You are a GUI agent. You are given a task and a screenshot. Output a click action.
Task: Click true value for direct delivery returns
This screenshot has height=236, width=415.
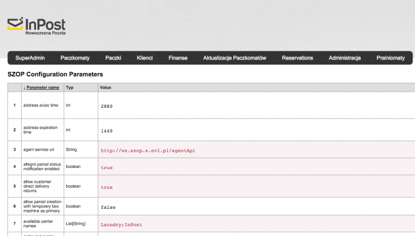[107, 187]
